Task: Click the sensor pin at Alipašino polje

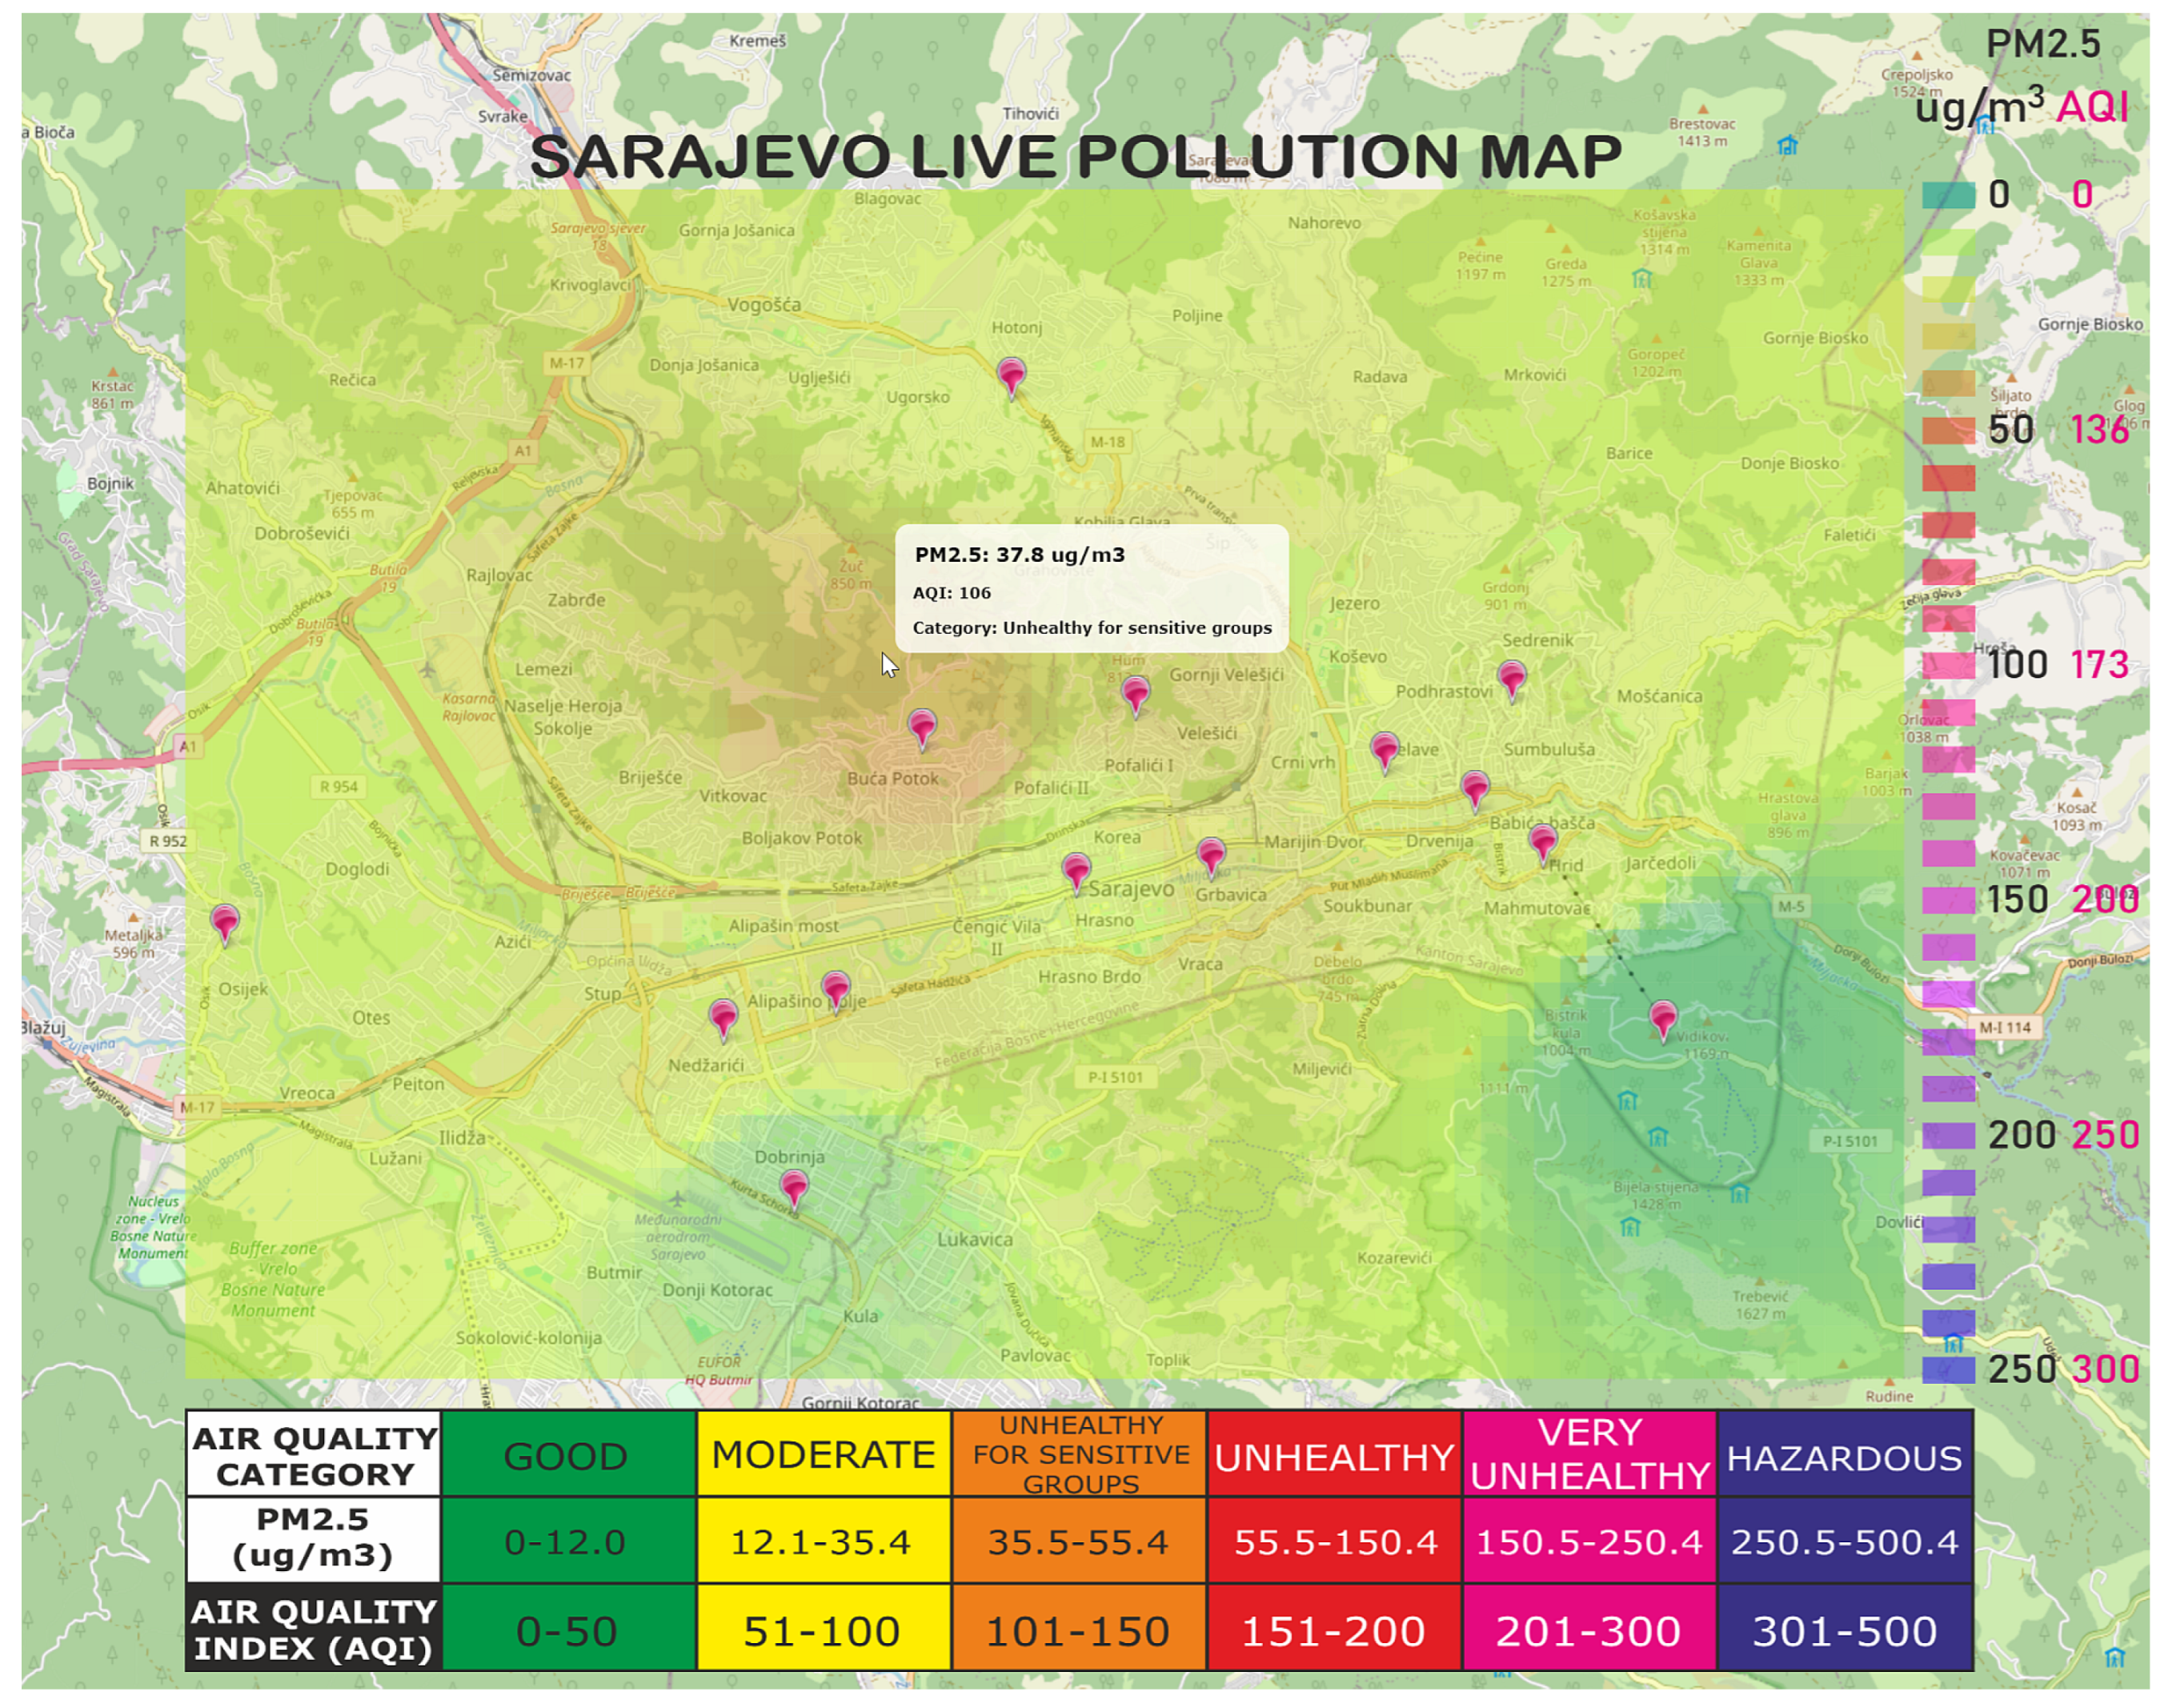Action: tap(836, 988)
